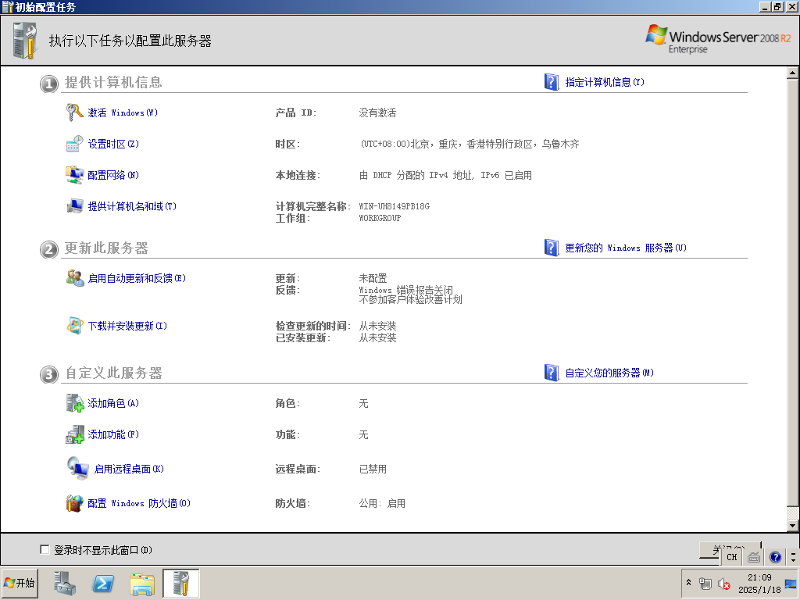Open the 添加角色(A) link
This screenshot has height=600, width=800.
[x=113, y=403]
